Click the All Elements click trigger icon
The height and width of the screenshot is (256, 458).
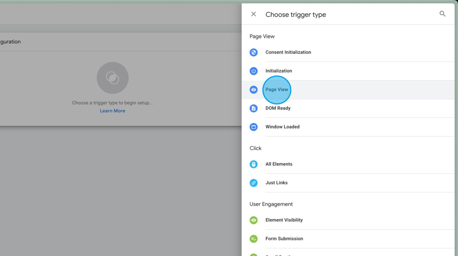click(254, 164)
